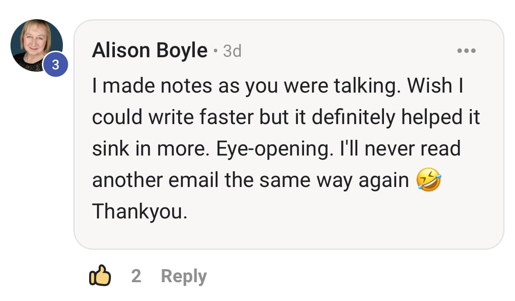
Task: Click the rolling laughing emoji
Action: coord(429,180)
